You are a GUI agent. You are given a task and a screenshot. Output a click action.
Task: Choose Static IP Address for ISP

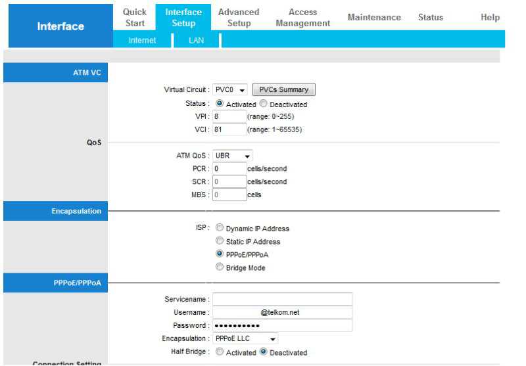click(x=220, y=242)
